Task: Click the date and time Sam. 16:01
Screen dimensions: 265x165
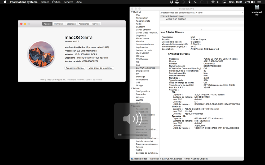Action: (x=236, y=2)
